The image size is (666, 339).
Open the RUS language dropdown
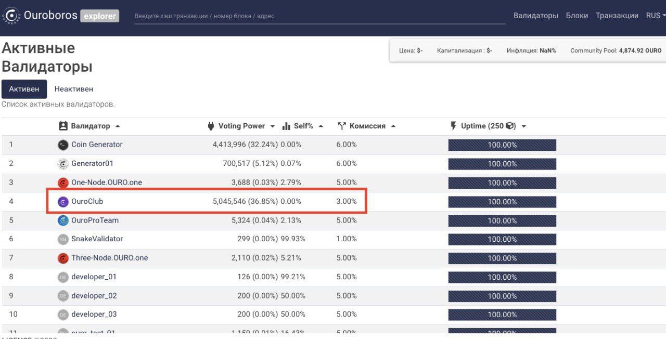point(656,16)
